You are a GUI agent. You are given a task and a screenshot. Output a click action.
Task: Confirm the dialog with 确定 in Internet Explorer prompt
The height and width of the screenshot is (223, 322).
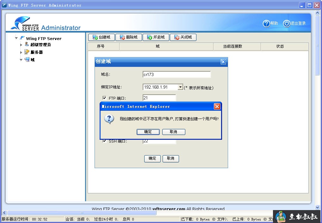pyautogui.click(x=148, y=132)
